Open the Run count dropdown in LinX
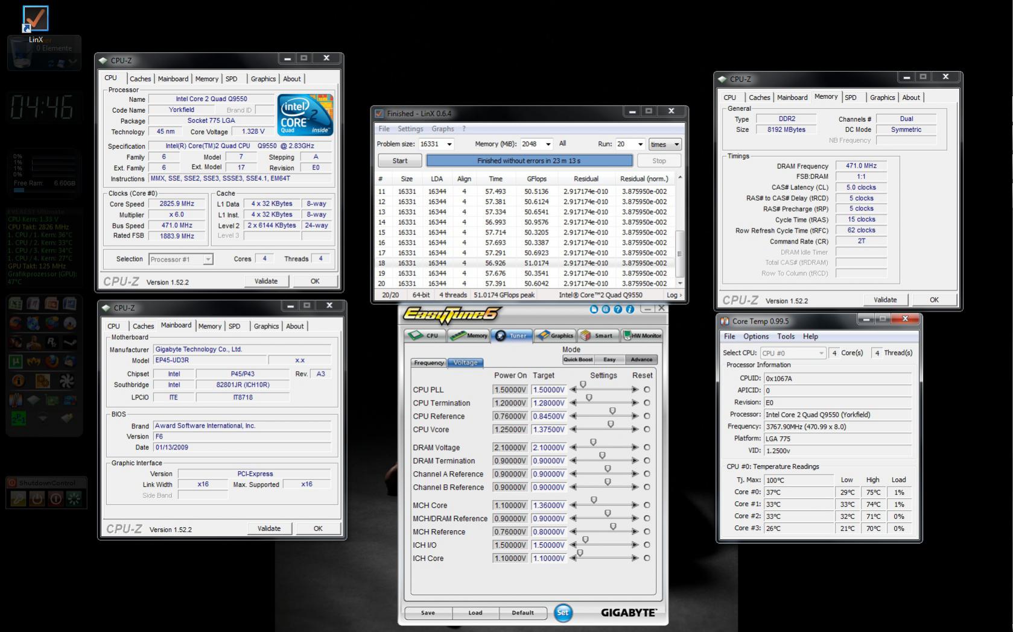Screen dimensions: 1013x632 click(x=640, y=145)
